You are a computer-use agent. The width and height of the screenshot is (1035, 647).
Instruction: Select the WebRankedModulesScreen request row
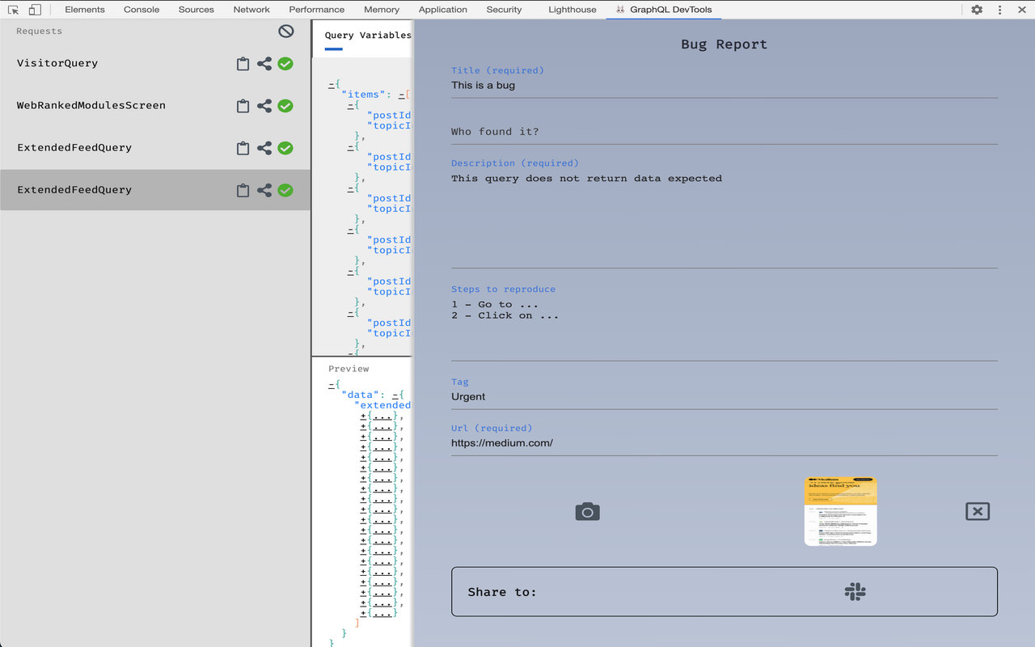click(x=155, y=106)
